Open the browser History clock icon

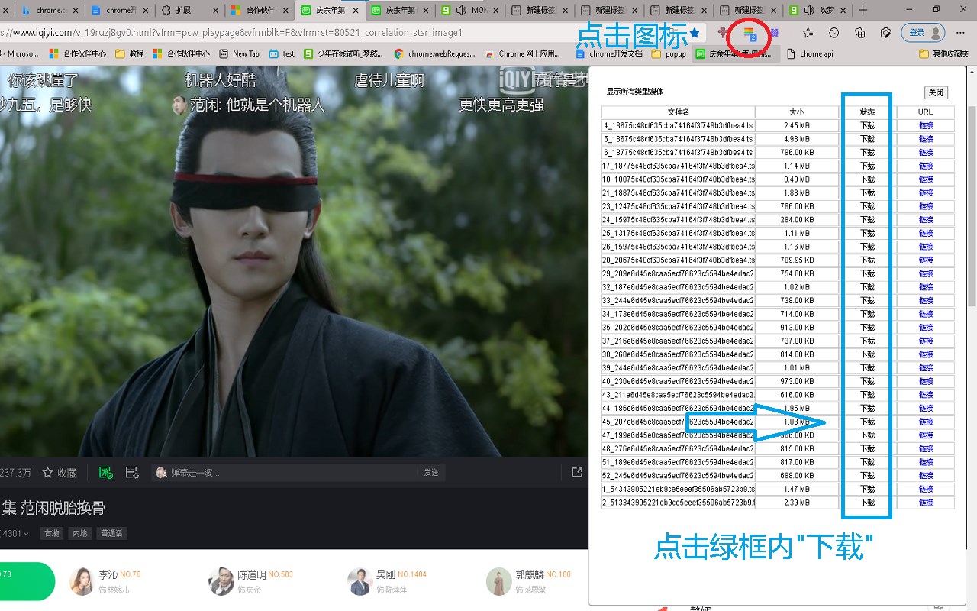[x=834, y=33]
